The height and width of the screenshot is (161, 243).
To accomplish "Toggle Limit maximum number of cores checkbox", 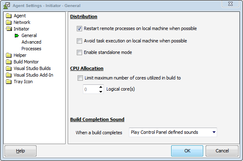I will 80,78.
